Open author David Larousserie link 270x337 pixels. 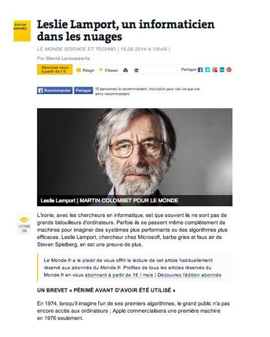tap(68, 58)
